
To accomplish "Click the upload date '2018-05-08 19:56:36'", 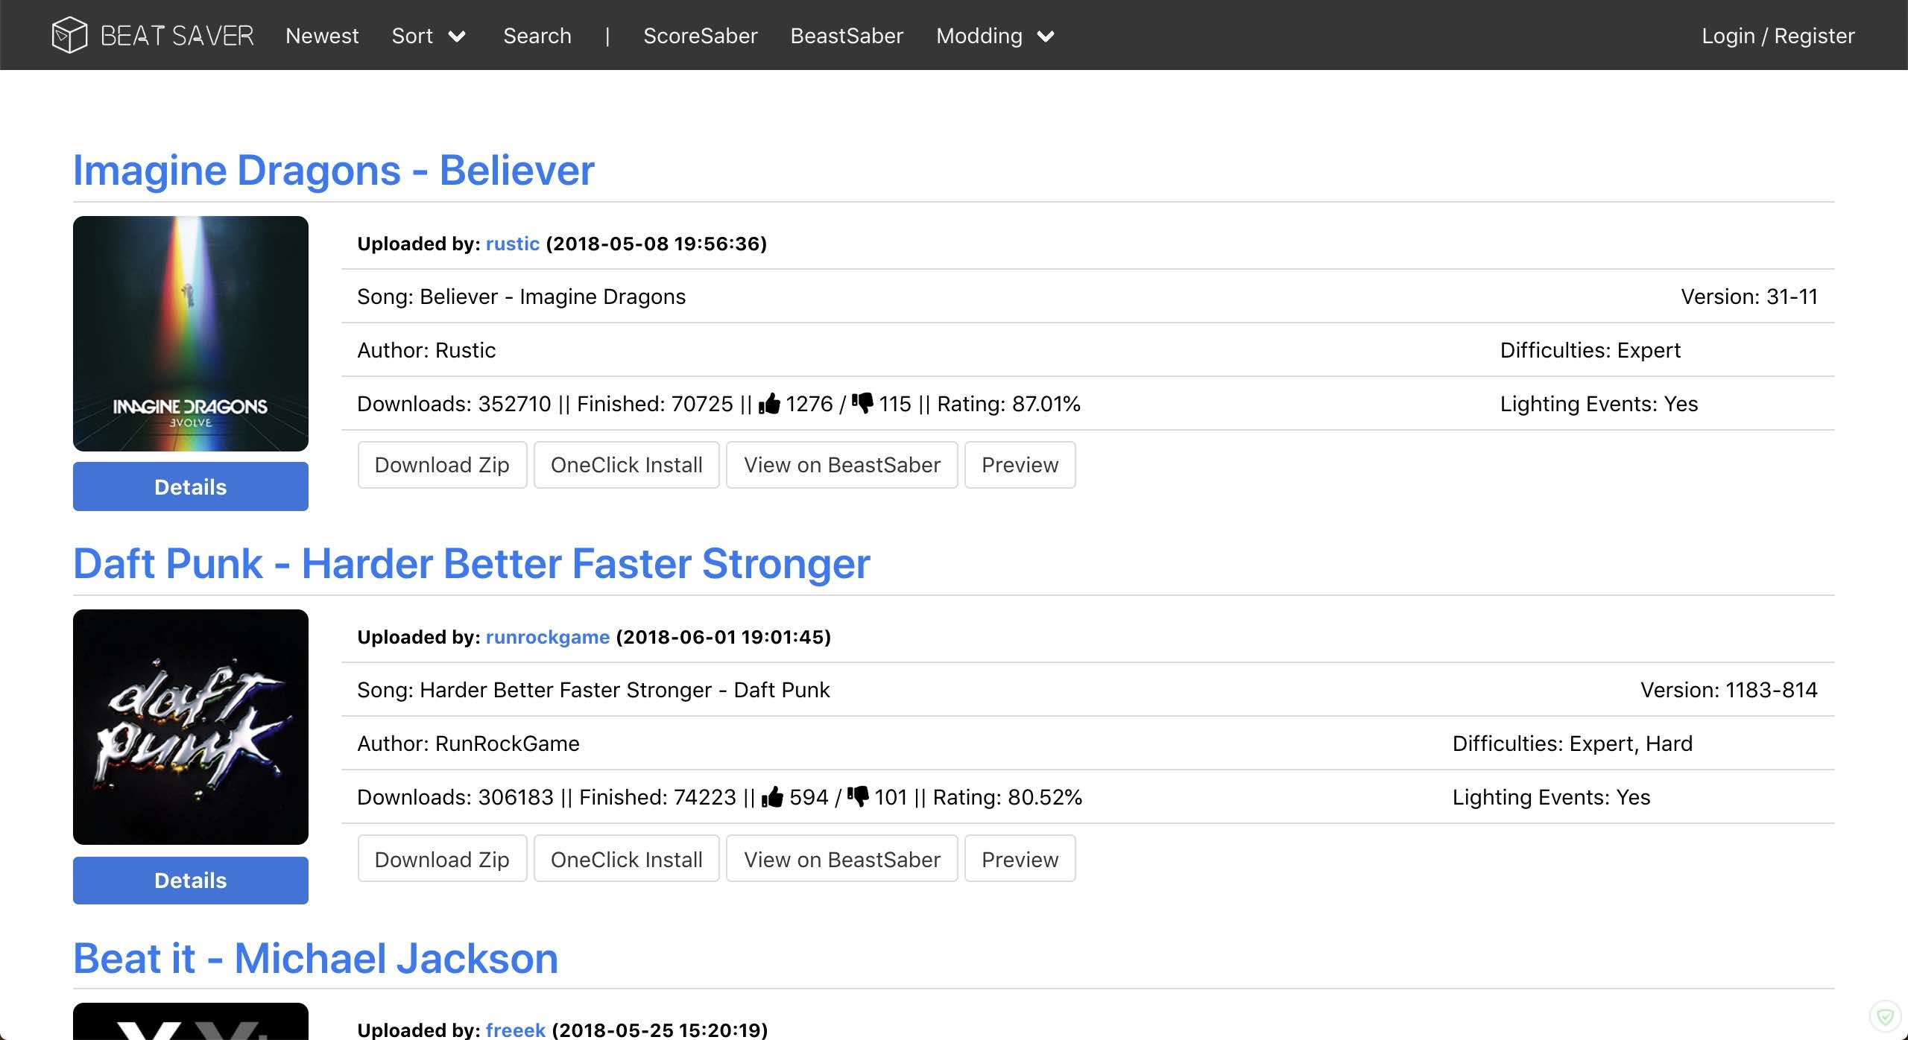I will point(656,244).
